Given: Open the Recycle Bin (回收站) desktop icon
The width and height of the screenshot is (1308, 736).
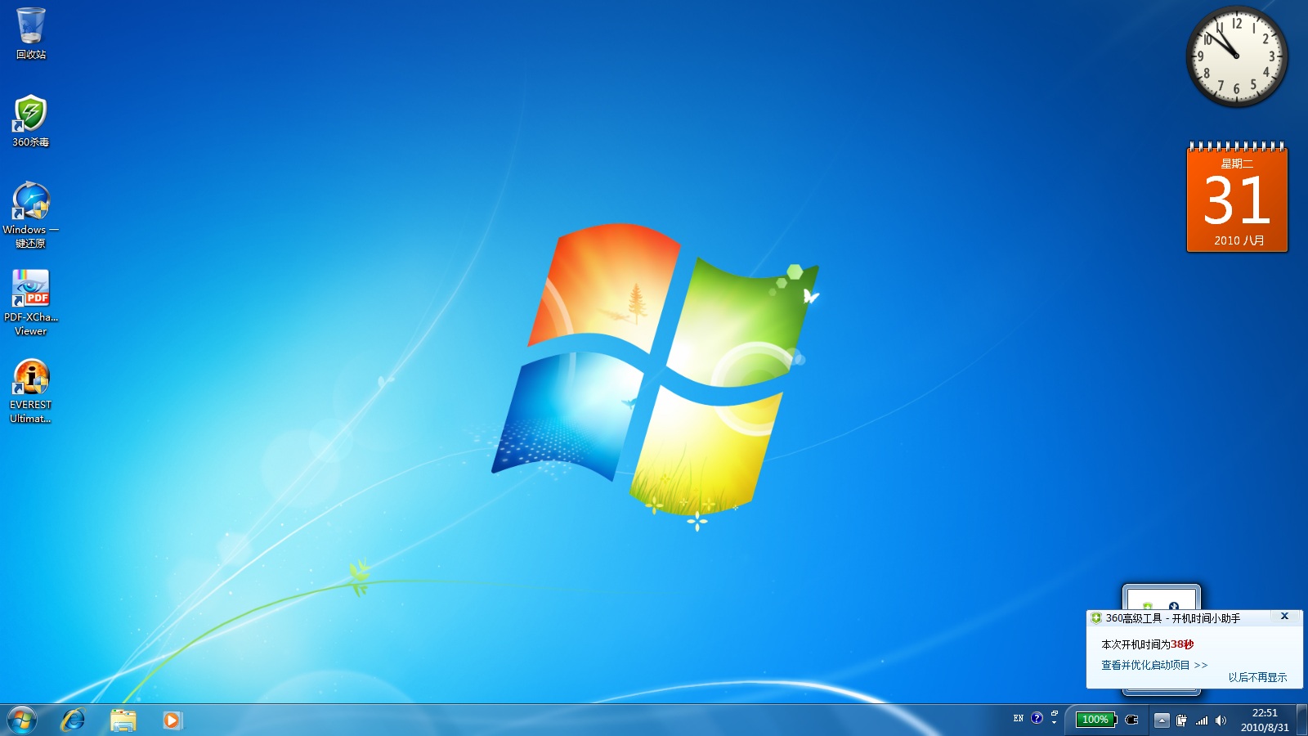Looking at the screenshot, I should pos(30,33).
